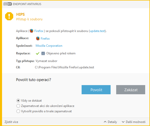Open the Mozilla Corporation link

pos(49,46)
